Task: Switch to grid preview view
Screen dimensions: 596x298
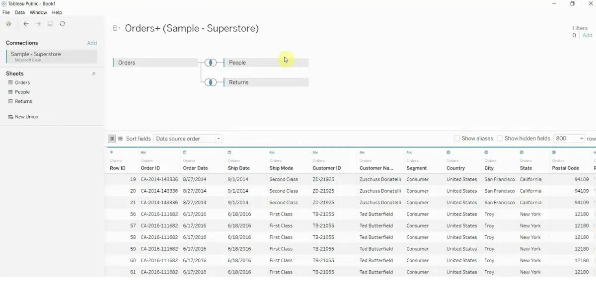Action: 112,139
